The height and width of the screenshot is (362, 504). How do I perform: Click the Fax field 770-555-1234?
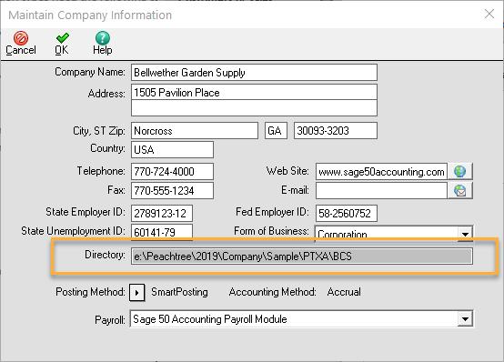point(172,191)
